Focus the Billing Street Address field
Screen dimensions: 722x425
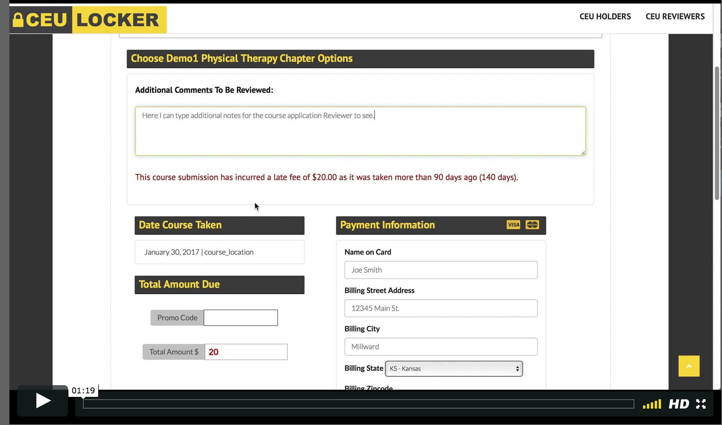click(441, 308)
